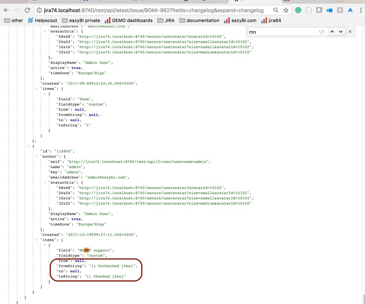Click the "110800" id value
The image size is (365, 304).
coord(64,151)
